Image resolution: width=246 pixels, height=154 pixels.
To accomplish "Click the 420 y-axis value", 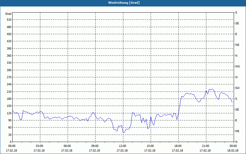I will (x=9, y=41).
